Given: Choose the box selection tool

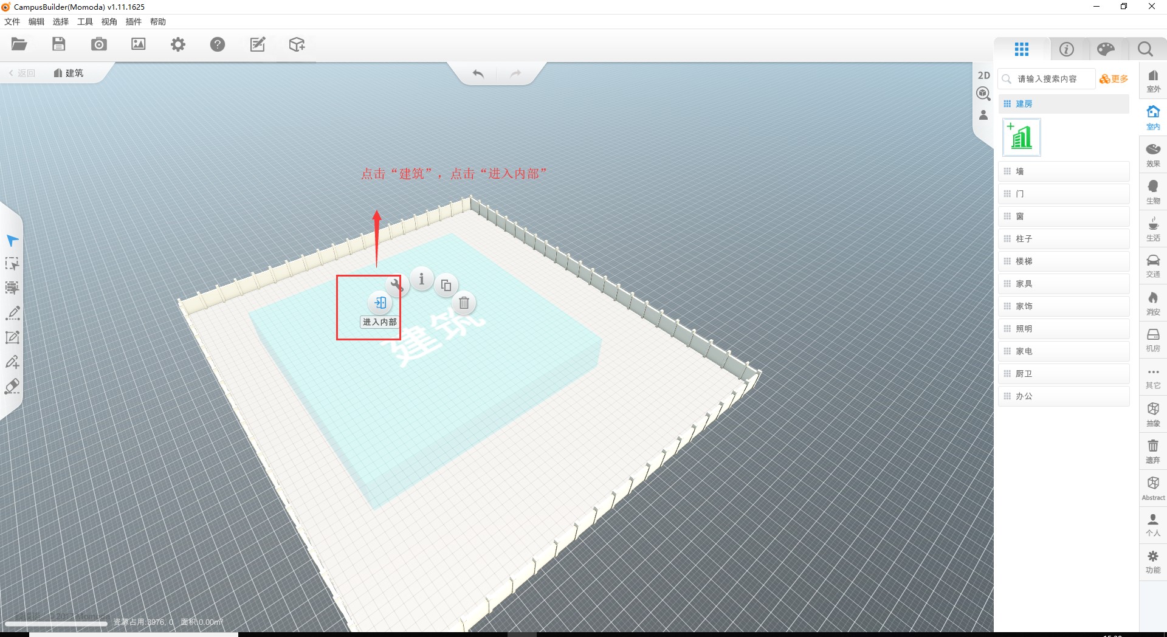Looking at the screenshot, I should [12, 264].
